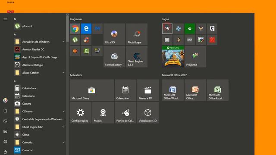276x155 pixels.
Task: Open the Calendário tile in Aplicativos
Action: pos(125,90)
